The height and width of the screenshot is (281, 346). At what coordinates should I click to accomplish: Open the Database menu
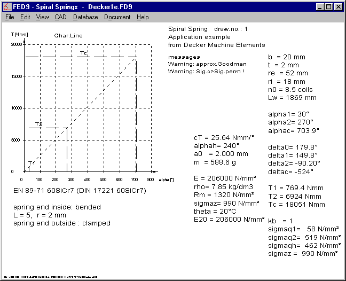pos(85,17)
